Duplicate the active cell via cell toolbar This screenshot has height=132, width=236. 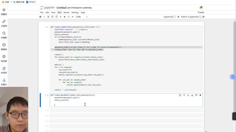[x=180, y=95]
